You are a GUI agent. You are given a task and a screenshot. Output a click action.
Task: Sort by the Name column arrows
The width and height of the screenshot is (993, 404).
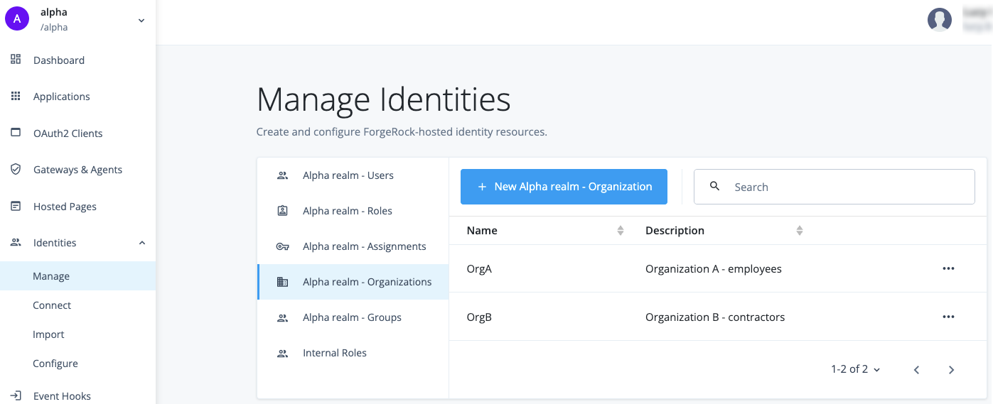pos(621,231)
